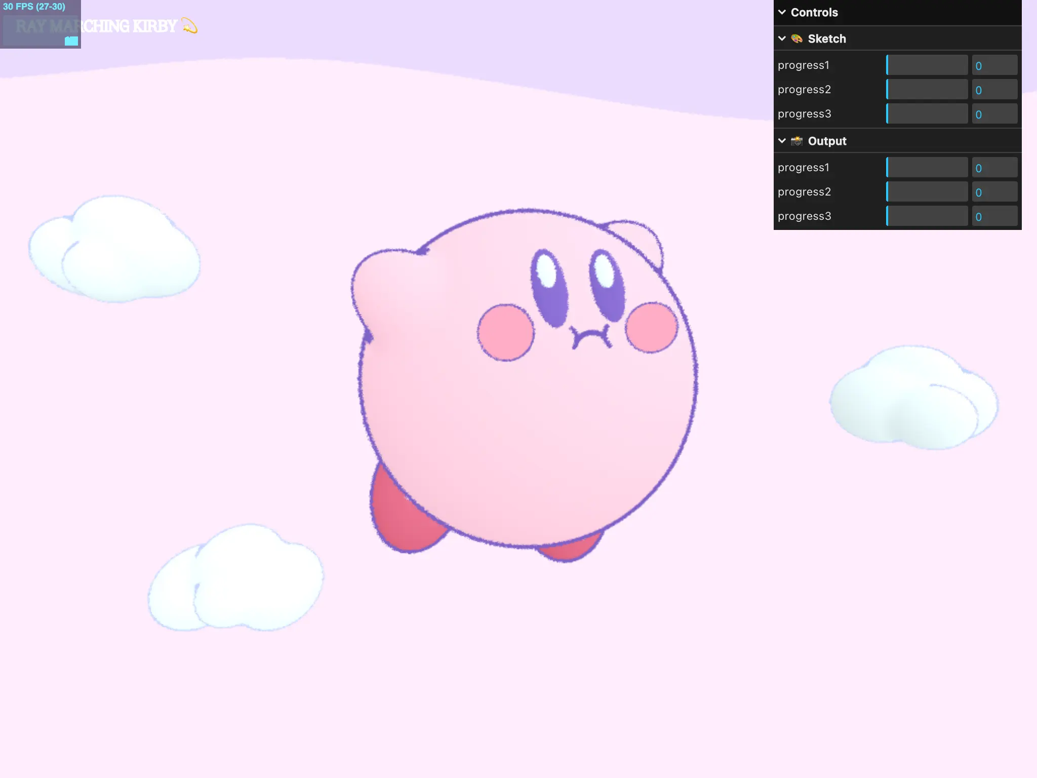Select progress1 value field under Sketch
This screenshot has height=778, width=1037.
pyautogui.click(x=994, y=65)
